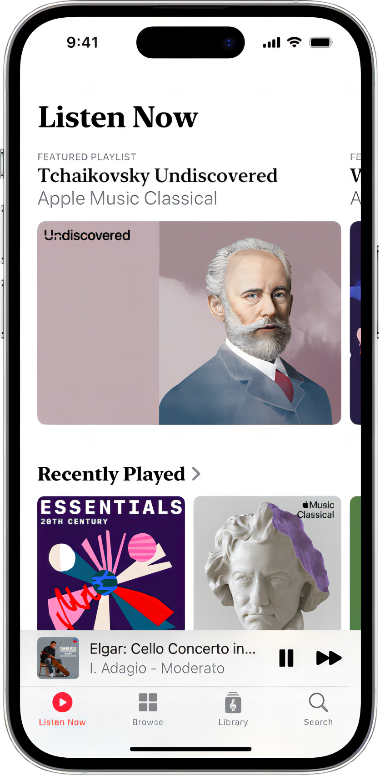Open the Tchaikovsky Undiscovered playlist artwork
Screen dimensions: 380x776
[189, 323]
